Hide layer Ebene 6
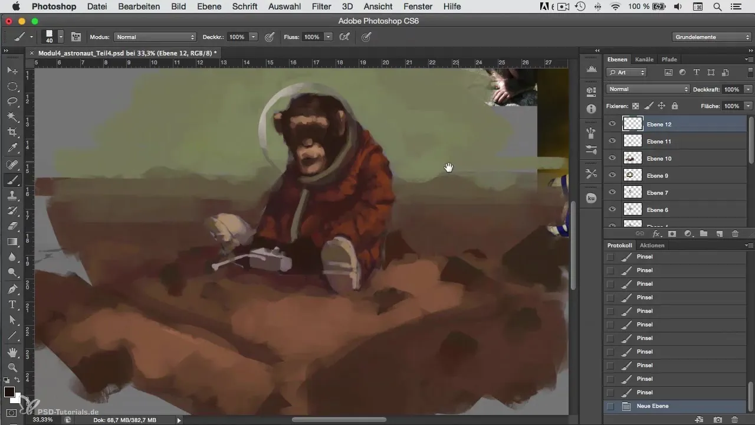 click(x=612, y=210)
